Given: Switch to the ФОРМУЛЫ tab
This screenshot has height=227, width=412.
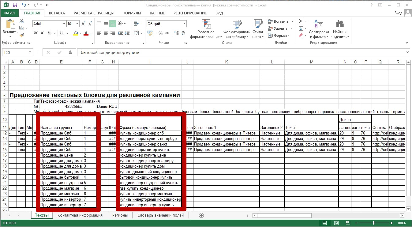Looking at the screenshot, I should pyautogui.click(x=132, y=13).
